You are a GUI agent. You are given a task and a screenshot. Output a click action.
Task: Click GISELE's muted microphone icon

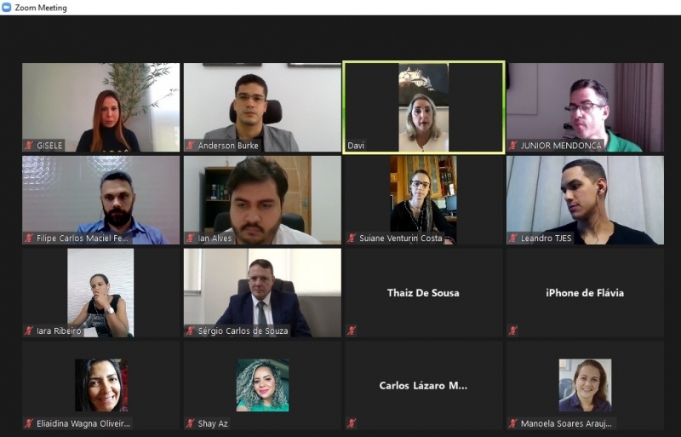click(29, 145)
